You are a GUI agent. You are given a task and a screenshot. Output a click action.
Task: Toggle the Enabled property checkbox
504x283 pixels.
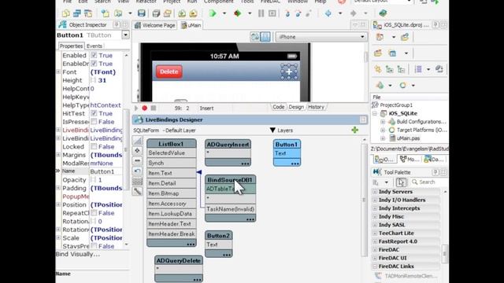[94, 55]
